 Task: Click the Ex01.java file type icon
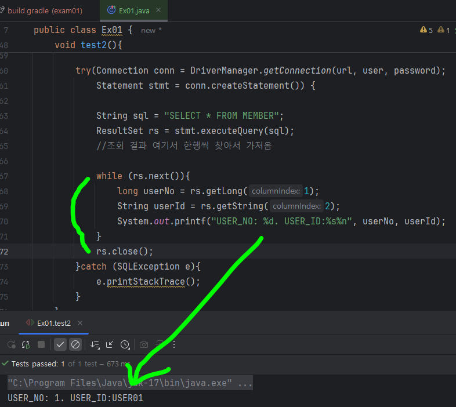[111, 10]
